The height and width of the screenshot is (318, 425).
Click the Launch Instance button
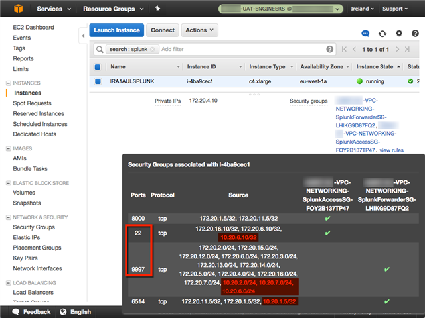tap(117, 30)
